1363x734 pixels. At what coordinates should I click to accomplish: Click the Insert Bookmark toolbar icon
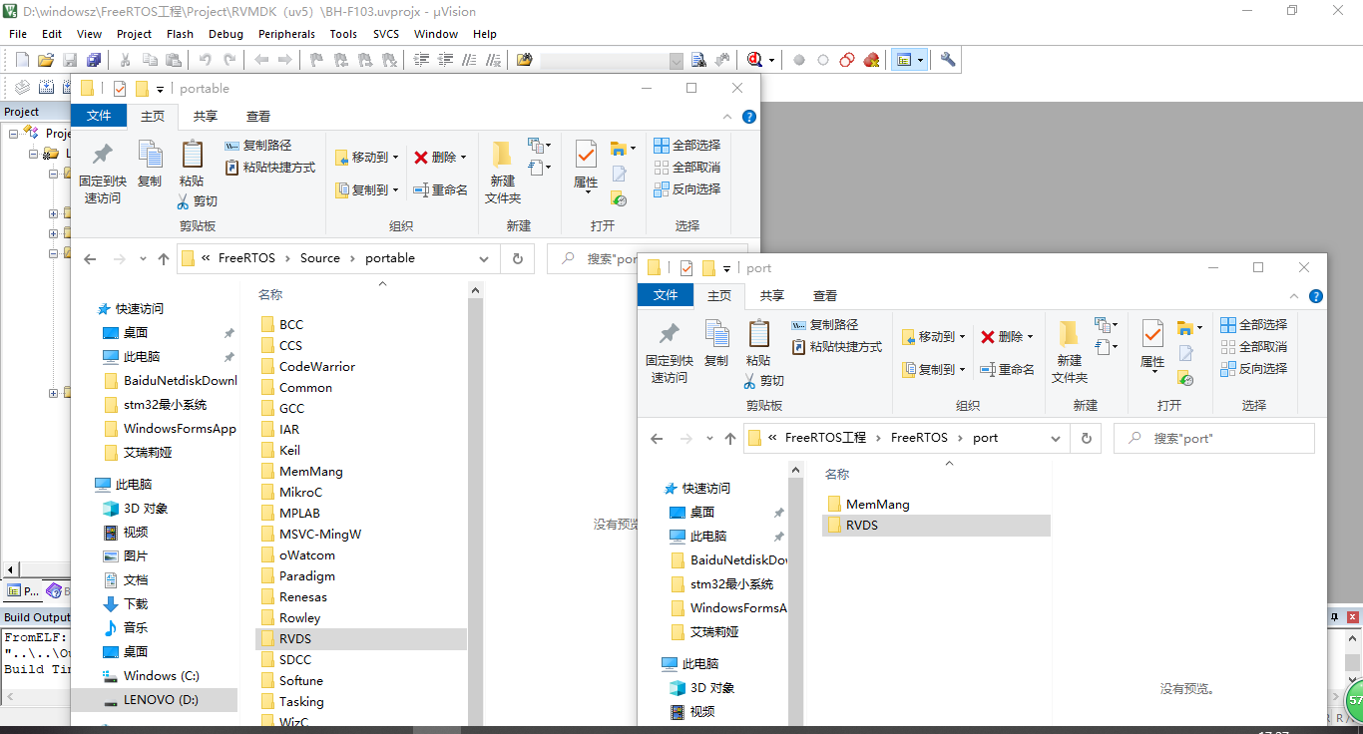click(314, 59)
